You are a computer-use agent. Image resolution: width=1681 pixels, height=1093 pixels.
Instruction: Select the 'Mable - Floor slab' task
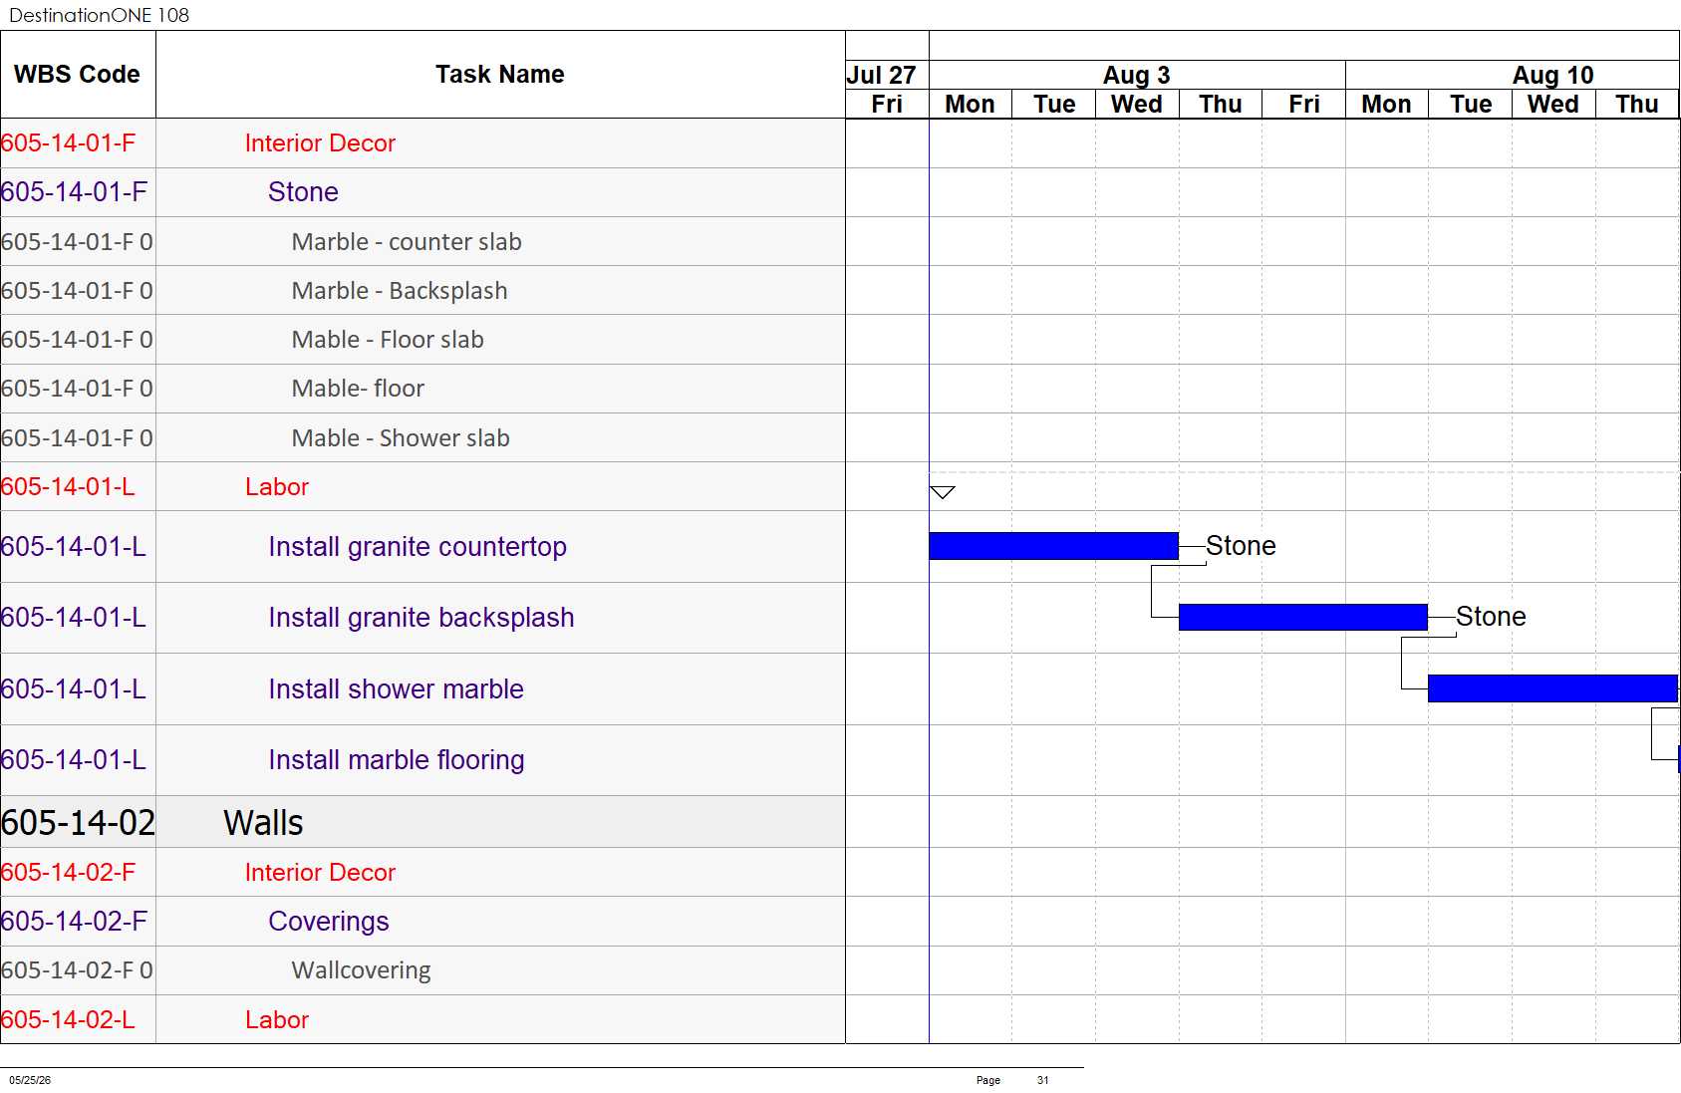(x=388, y=340)
